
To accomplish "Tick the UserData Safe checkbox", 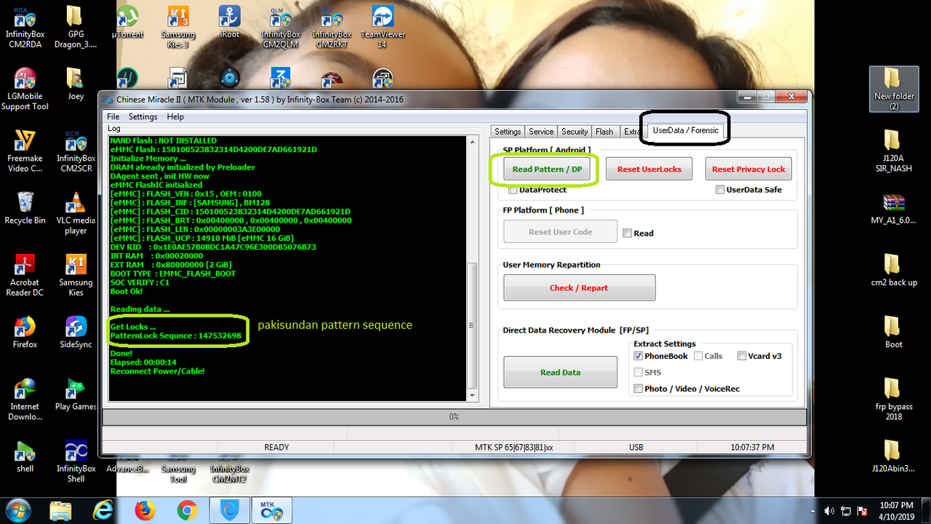I will pos(720,190).
